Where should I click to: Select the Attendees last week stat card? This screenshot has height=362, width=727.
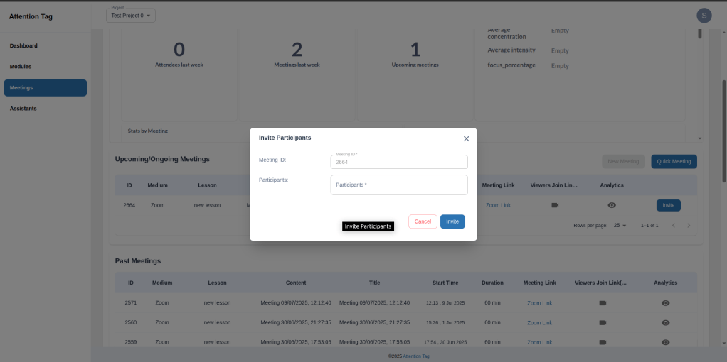click(x=179, y=74)
